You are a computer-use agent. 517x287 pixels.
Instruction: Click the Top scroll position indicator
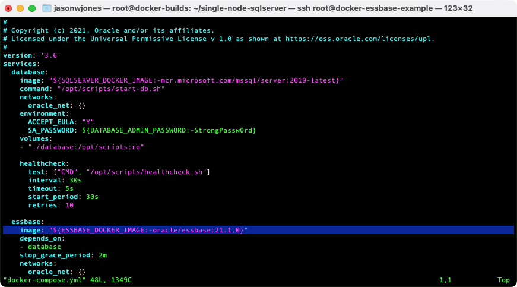503,280
